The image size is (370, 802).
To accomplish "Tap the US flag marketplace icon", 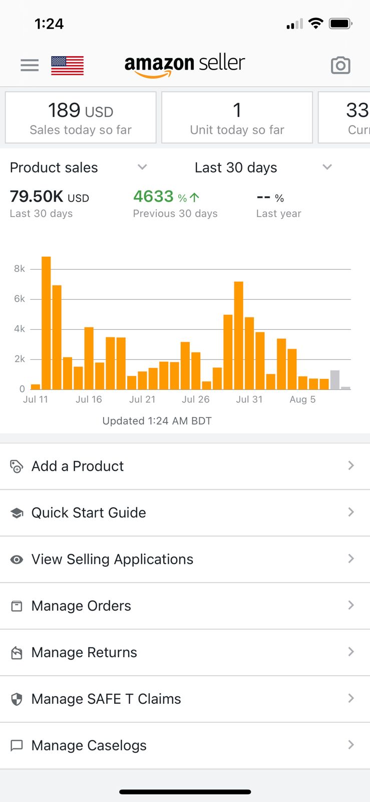I will pyautogui.click(x=67, y=66).
